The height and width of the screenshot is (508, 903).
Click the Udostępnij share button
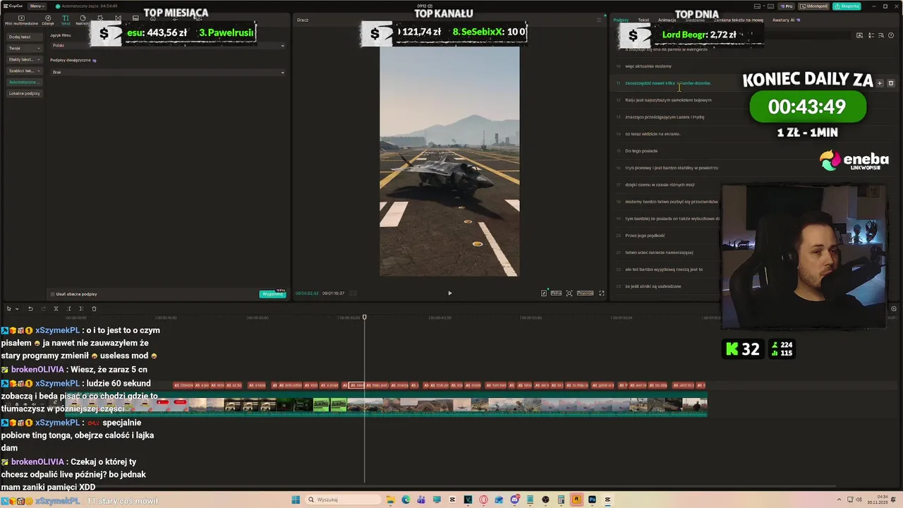click(813, 6)
